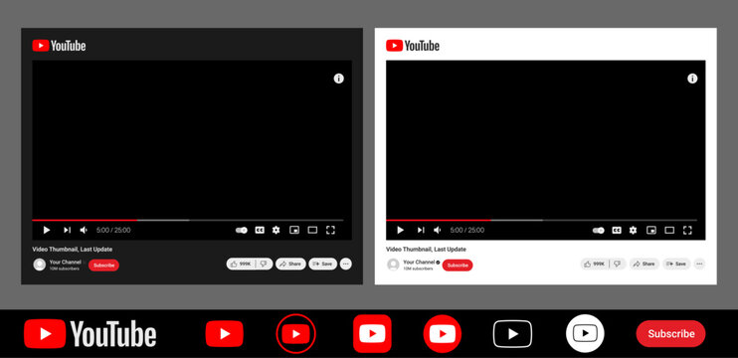The width and height of the screenshot is (738, 358).
Task: Click the verified badge beside Your Channel
Action: [x=438, y=262]
